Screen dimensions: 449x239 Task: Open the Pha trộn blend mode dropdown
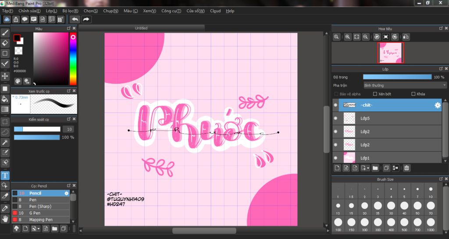click(405, 86)
